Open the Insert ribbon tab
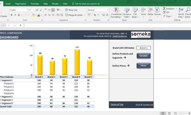Image resolution: width=191 pixels, height=115 pixels. (x=8, y=4)
